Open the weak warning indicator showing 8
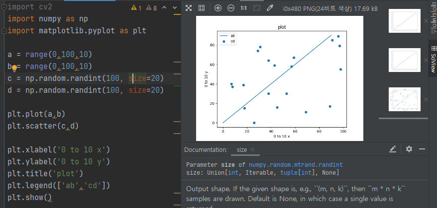The height and width of the screenshot is (208, 437). tap(151, 8)
